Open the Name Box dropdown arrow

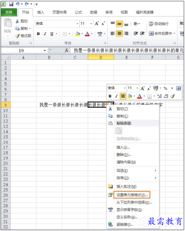(45, 51)
